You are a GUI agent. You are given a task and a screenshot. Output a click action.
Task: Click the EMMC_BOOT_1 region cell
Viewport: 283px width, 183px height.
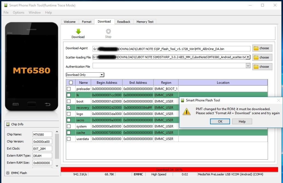pyautogui.click(x=166, y=89)
